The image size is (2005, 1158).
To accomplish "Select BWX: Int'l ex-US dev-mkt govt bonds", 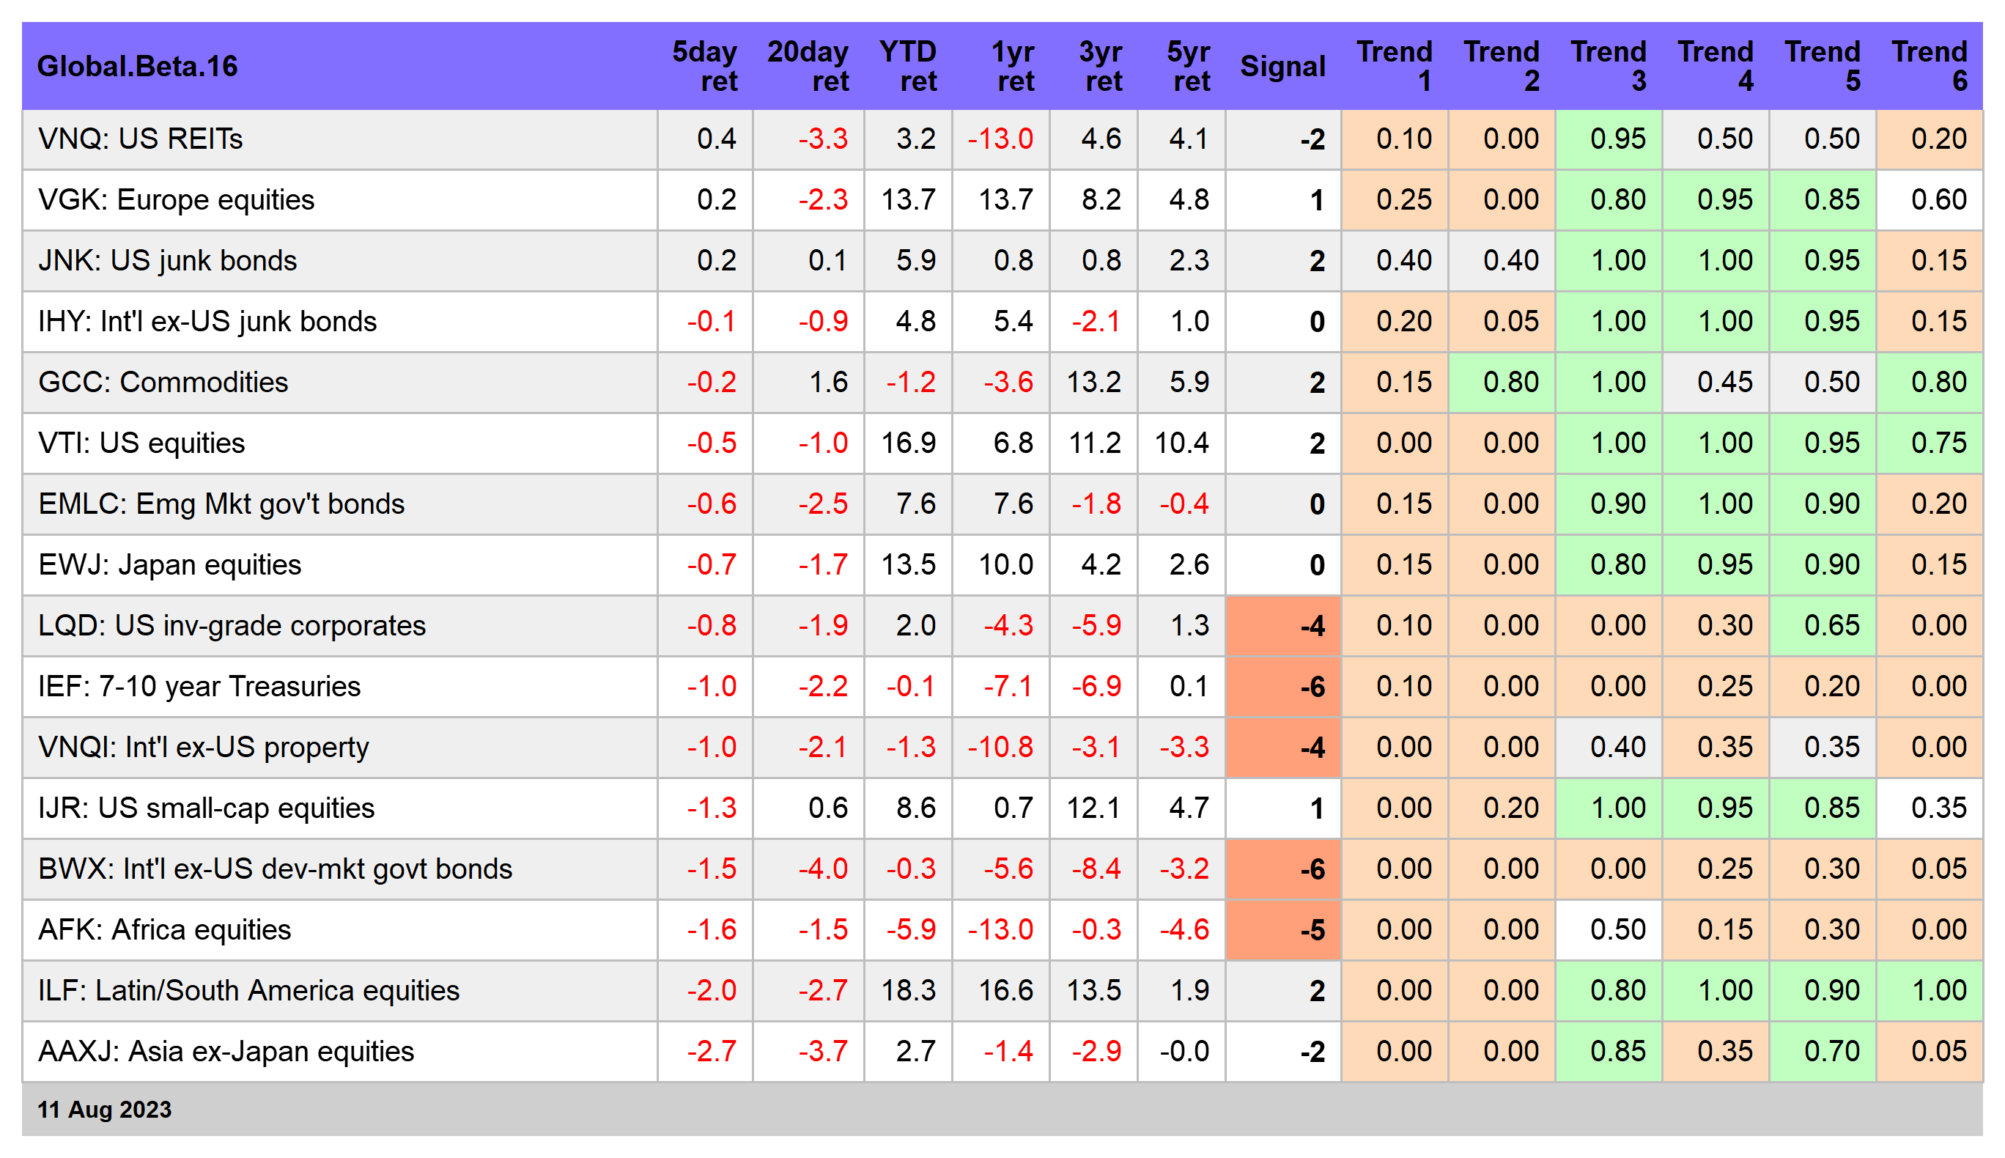I will tap(275, 869).
